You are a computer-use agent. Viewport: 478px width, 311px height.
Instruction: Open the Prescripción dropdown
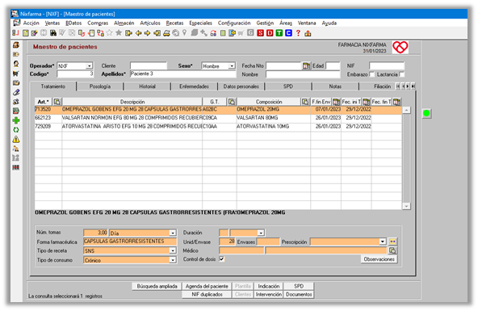click(x=382, y=242)
